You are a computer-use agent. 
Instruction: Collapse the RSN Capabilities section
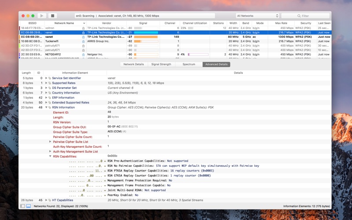pos(50,156)
